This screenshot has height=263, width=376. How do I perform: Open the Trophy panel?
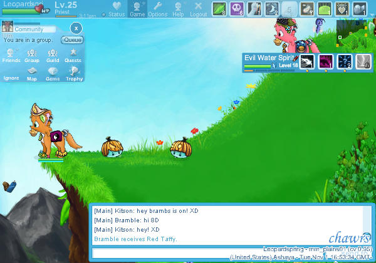(74, 75)
